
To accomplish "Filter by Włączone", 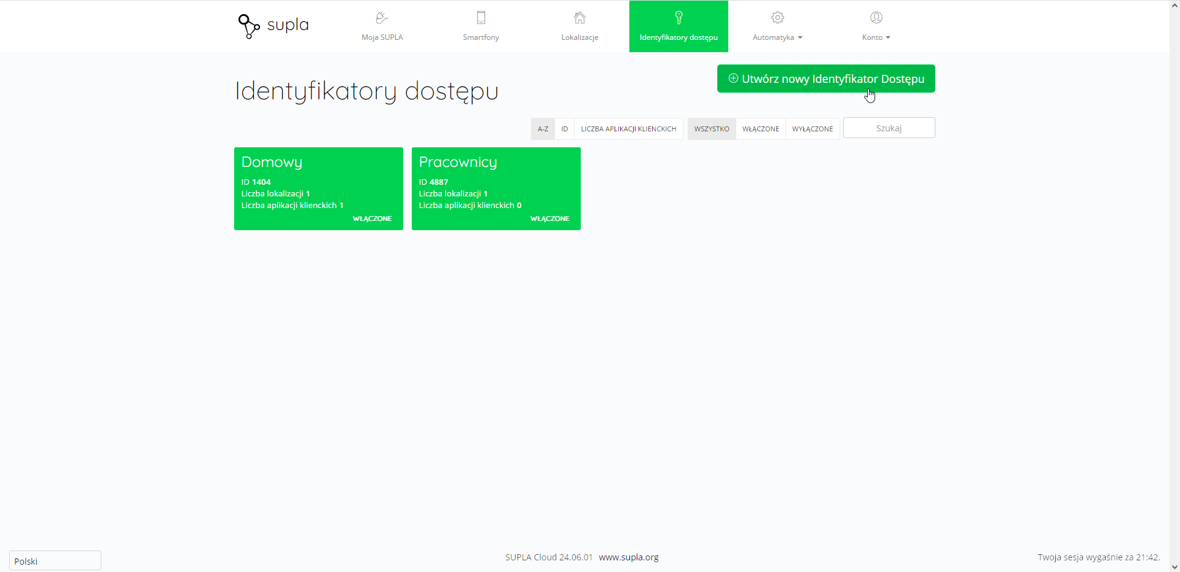I will tap(761, 129).
